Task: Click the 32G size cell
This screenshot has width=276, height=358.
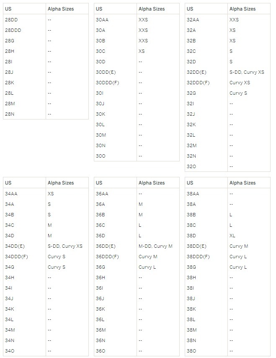Action: tap(191, 93)
